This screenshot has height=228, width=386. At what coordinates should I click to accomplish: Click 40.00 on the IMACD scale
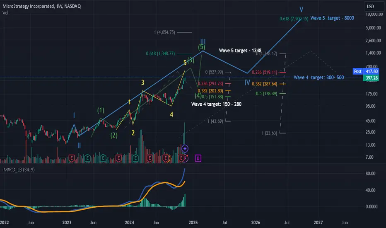click(x=371, y=190)
